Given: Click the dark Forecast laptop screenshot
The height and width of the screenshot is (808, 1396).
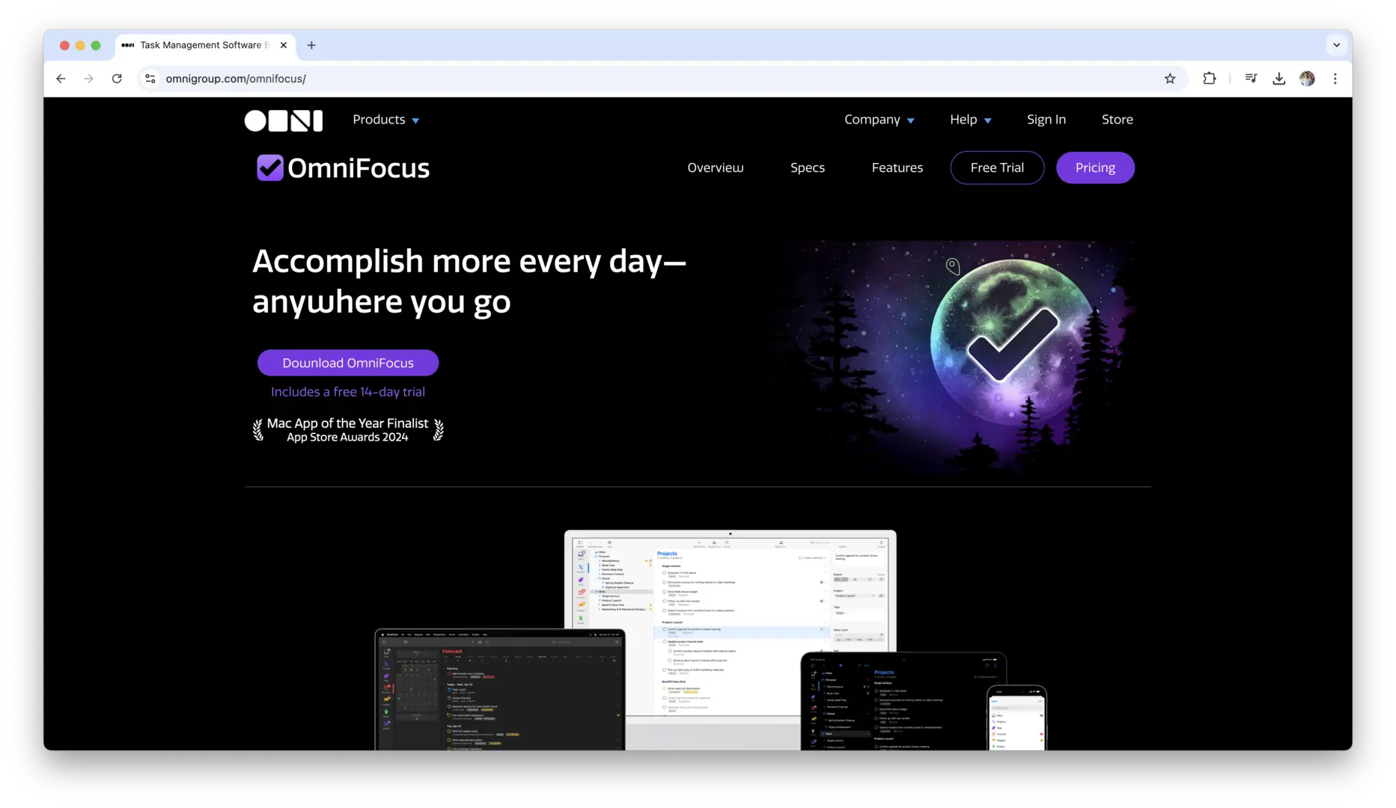Looking at the screenshot, I should 500,690.
